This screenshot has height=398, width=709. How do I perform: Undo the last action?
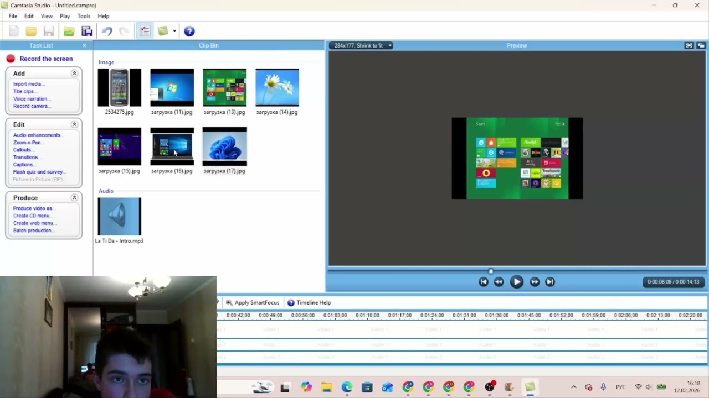(107, 32)
